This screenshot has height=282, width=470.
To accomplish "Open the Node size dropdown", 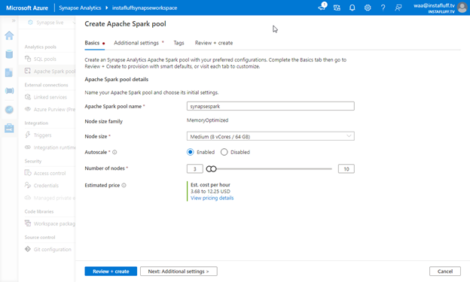I will tap(270, 136).
